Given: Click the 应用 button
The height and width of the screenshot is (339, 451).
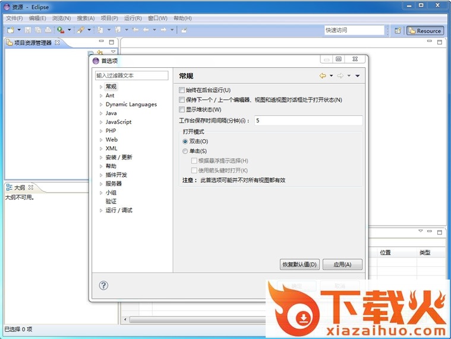Looking at the screenshot, I should (343, 264).
